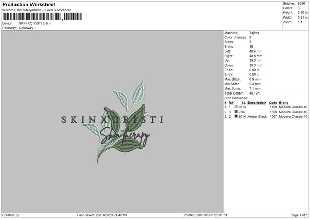Click the 'Skin therapy' script lettering
Image resolution: width=310 pixels, height=219 pixels.
click(x=125, y=137)
